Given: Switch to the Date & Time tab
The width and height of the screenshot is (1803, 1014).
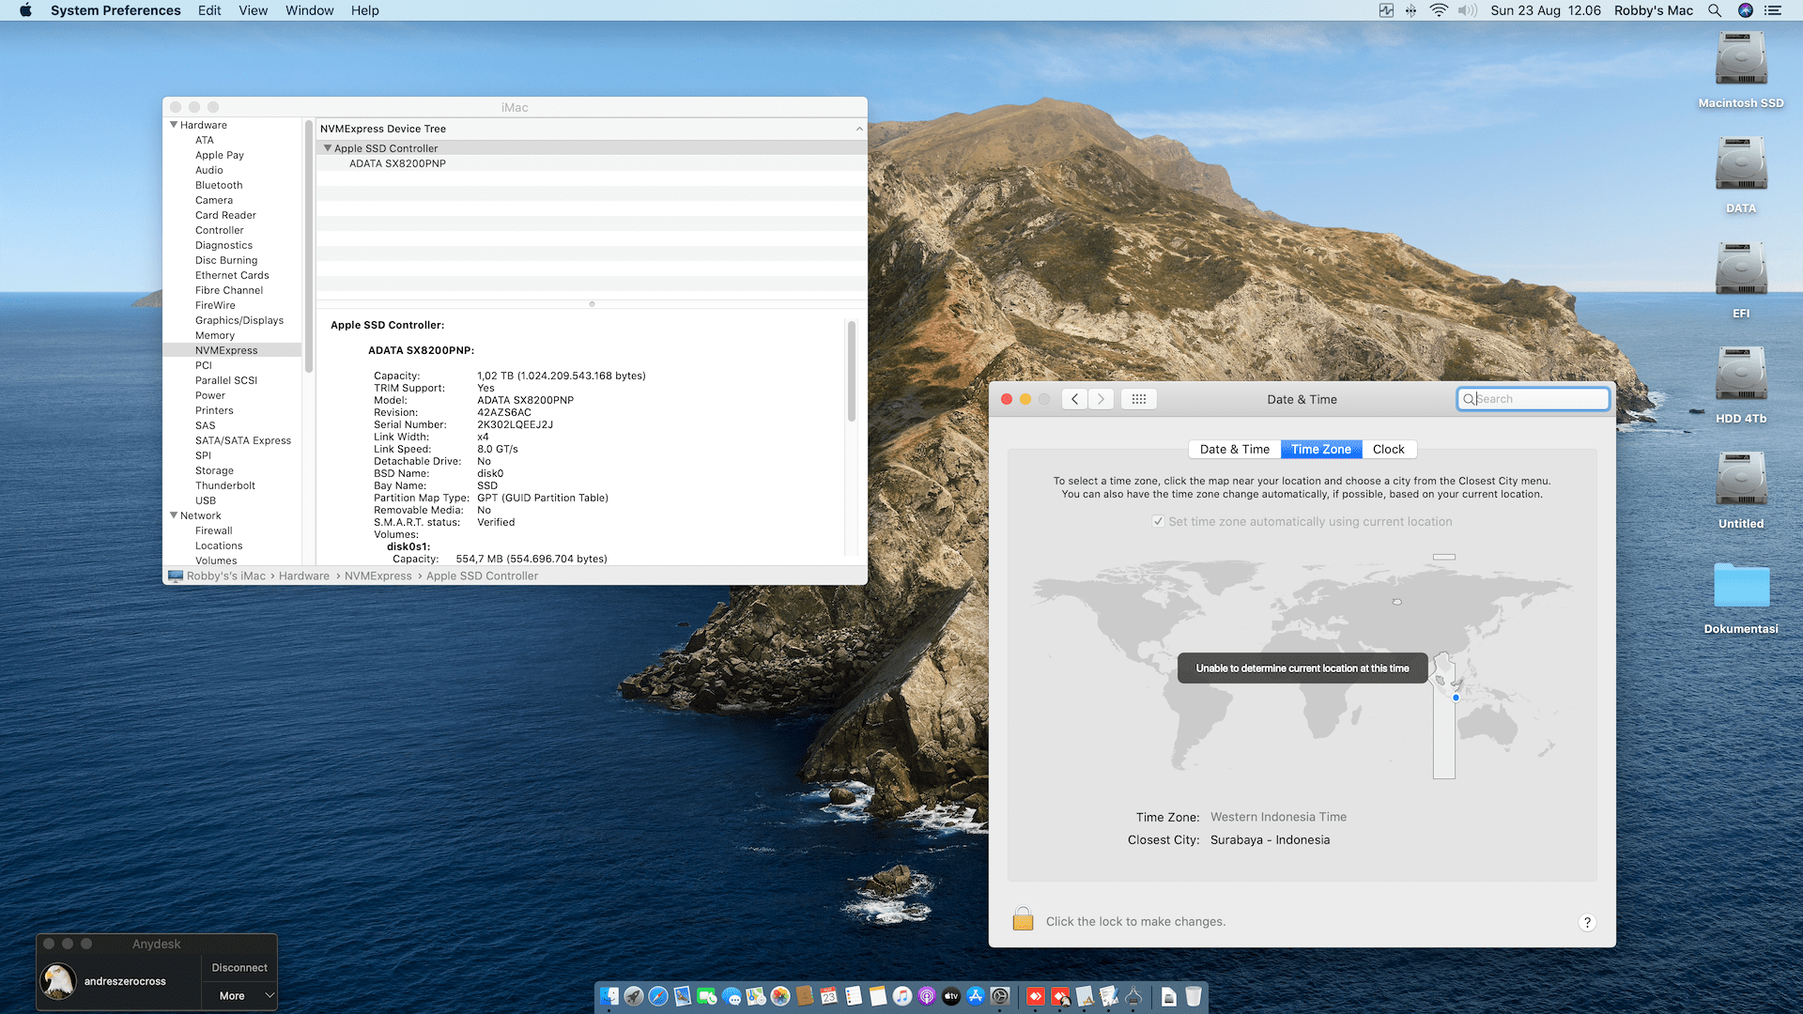Looking at the screenshot, I should 1234,450.
